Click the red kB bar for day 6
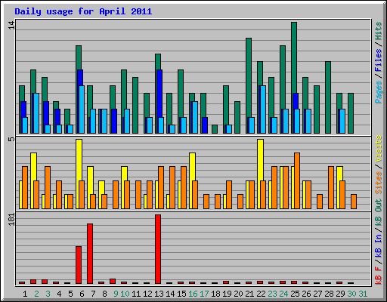The height and width of the screenshot is (302, 387). 79,265
